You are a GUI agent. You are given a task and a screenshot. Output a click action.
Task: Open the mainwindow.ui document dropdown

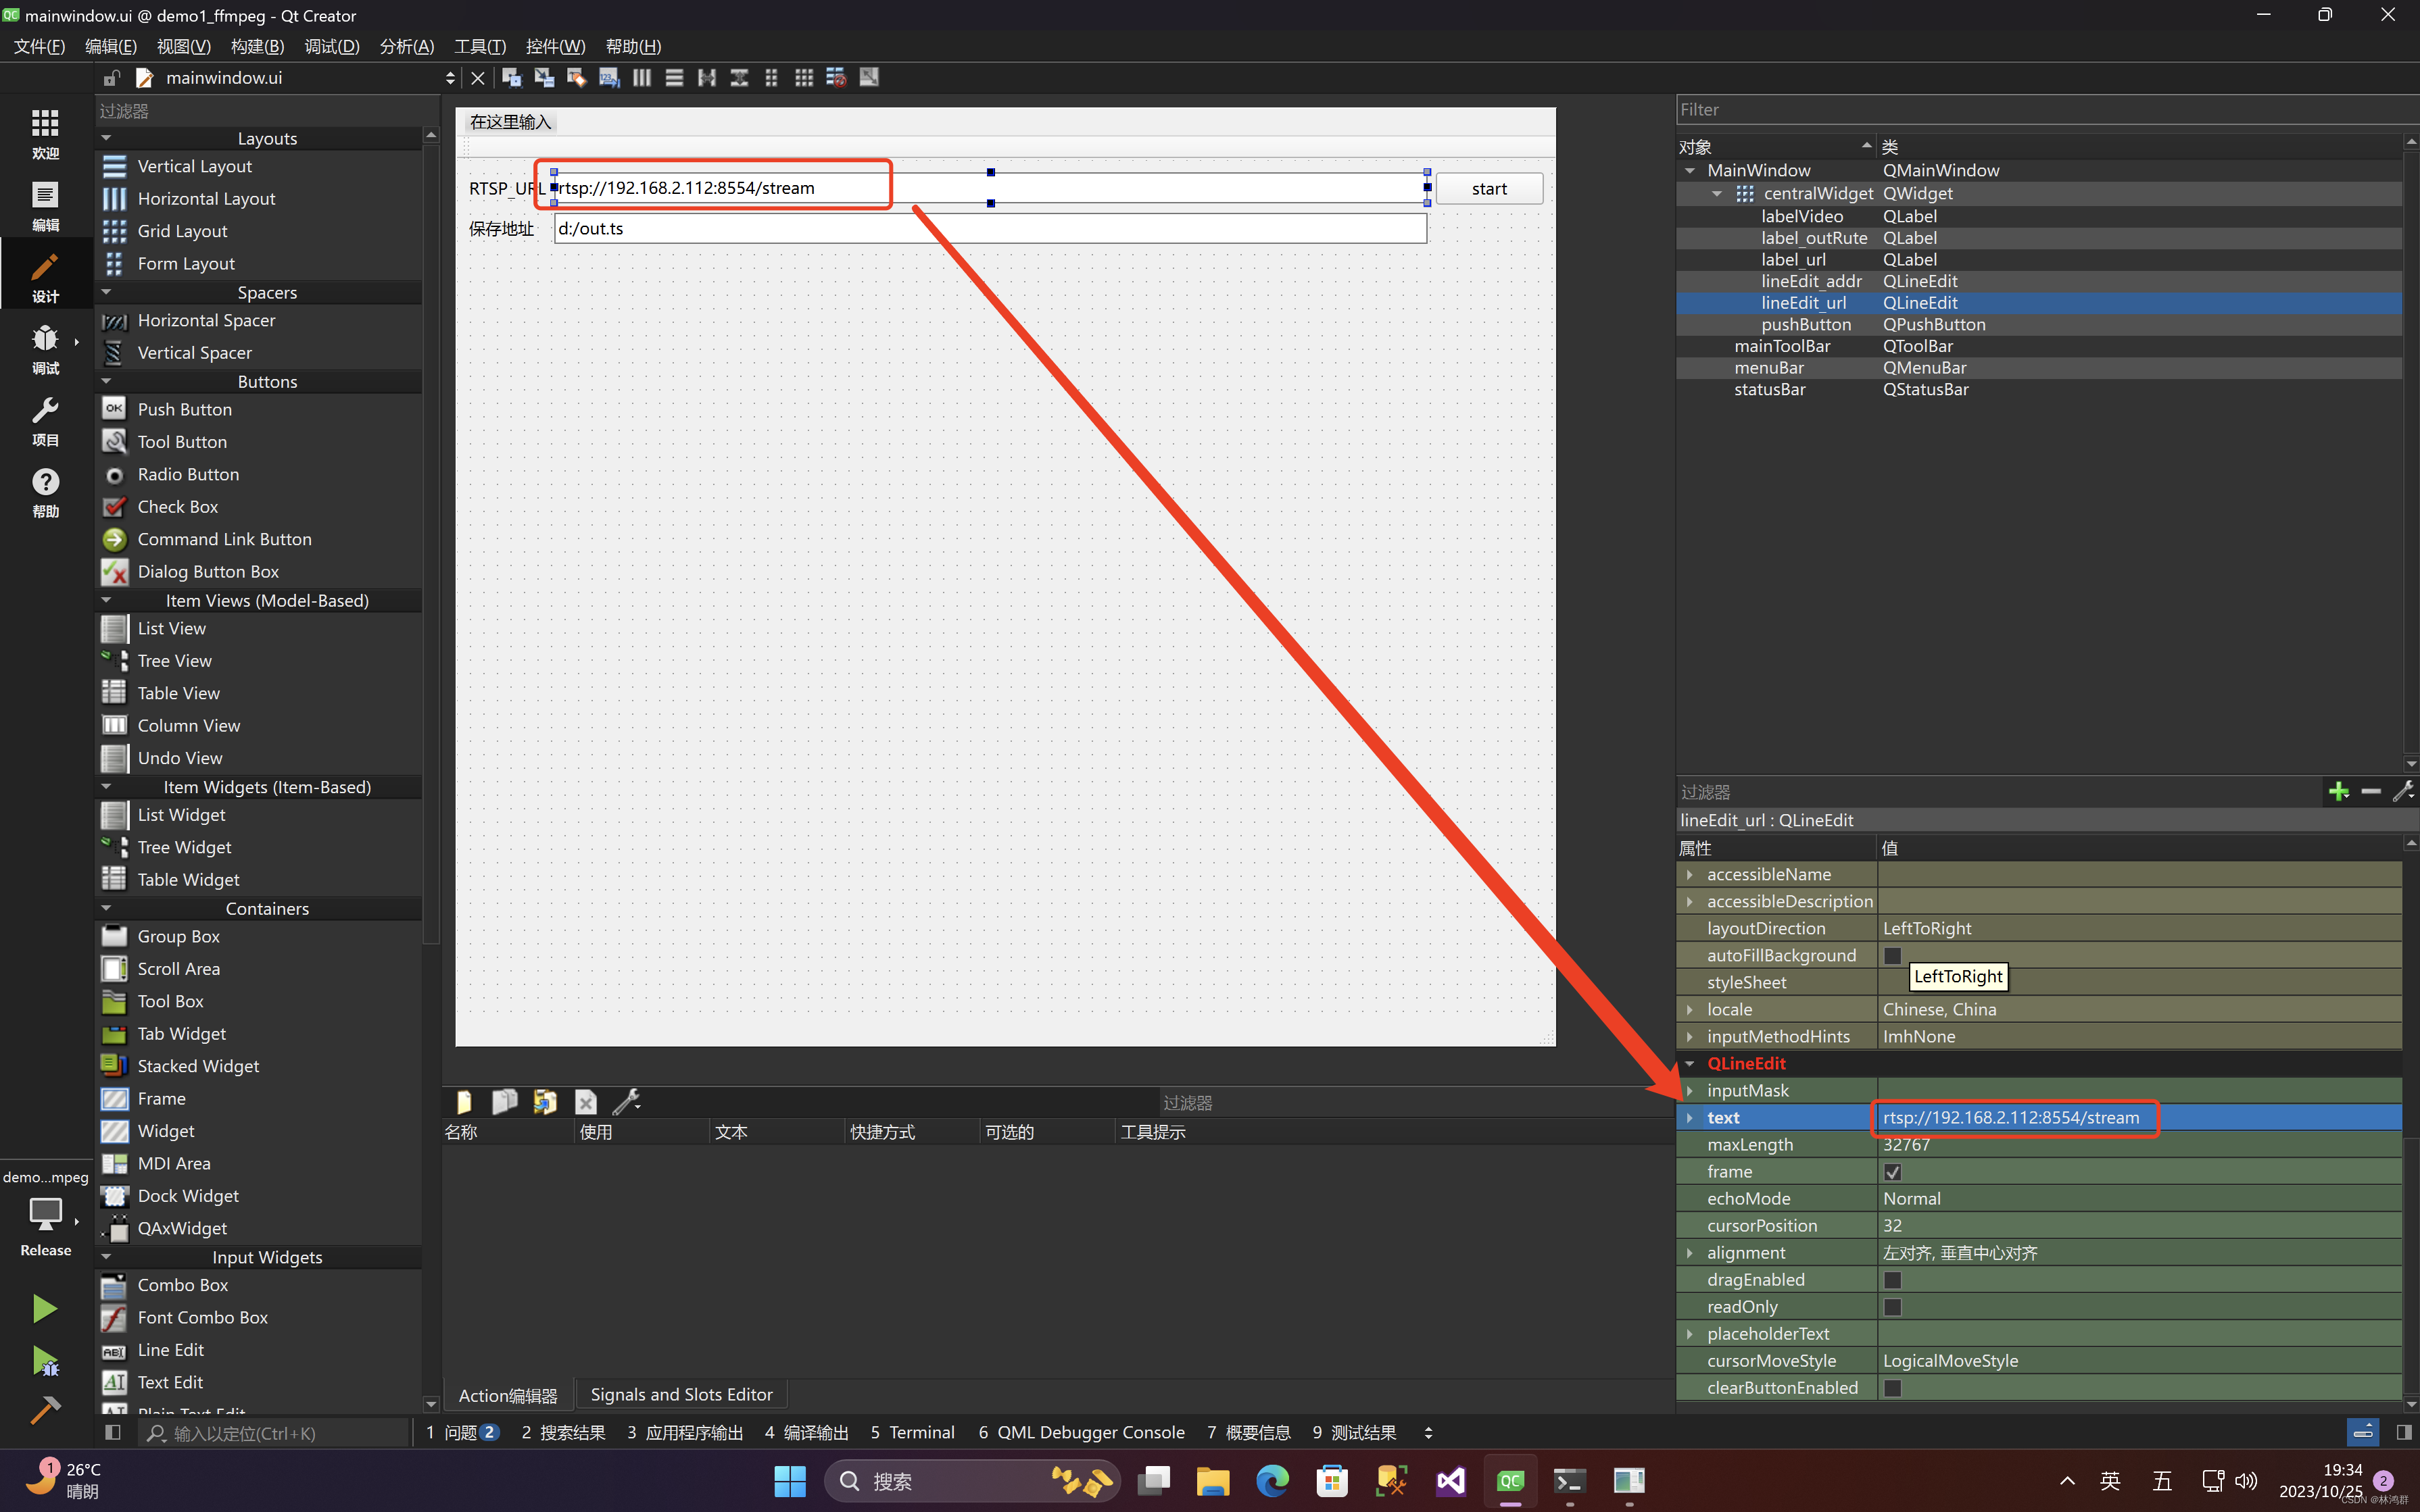click(x=450, y=78)
